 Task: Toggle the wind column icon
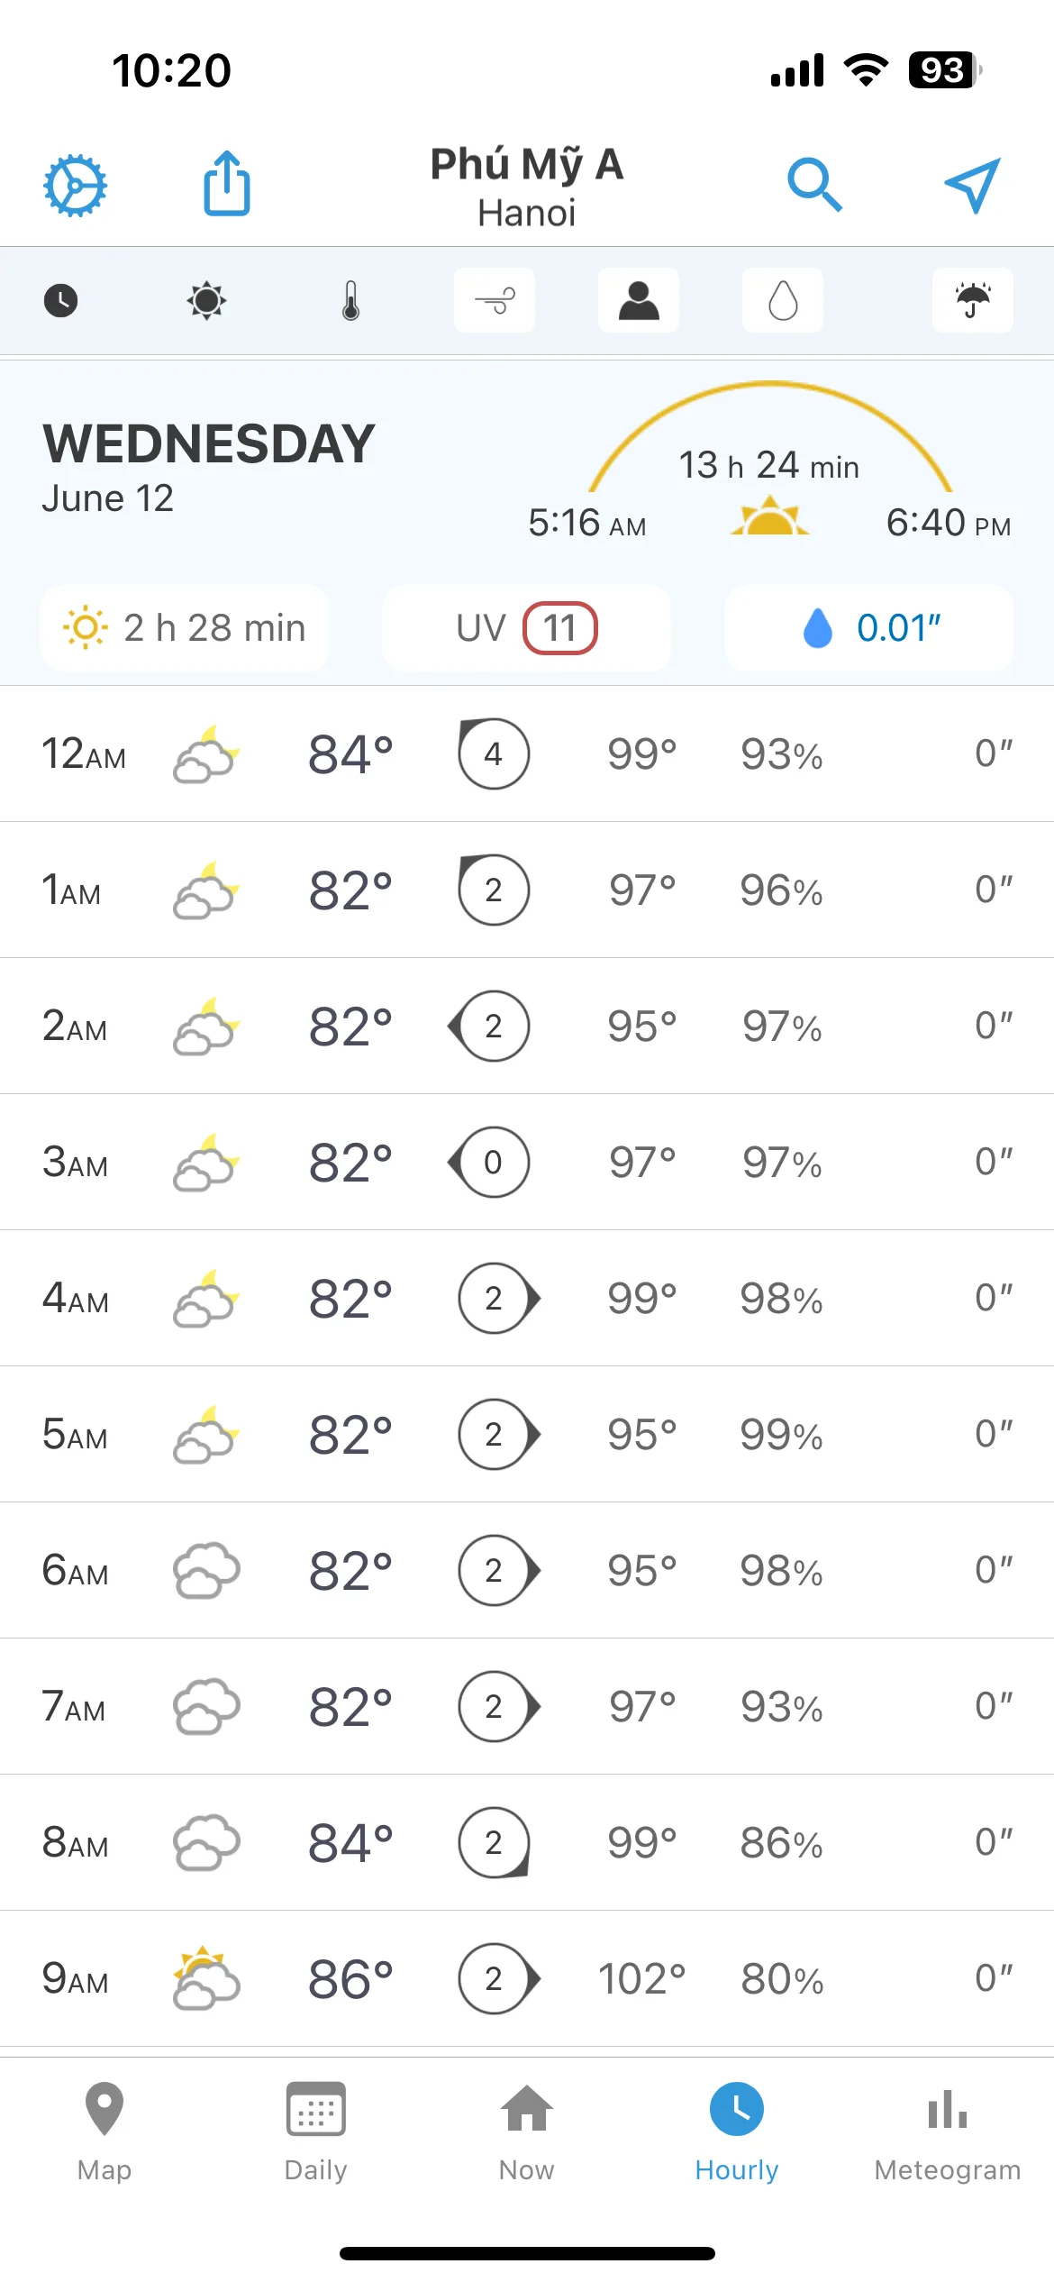coord(495,300)
